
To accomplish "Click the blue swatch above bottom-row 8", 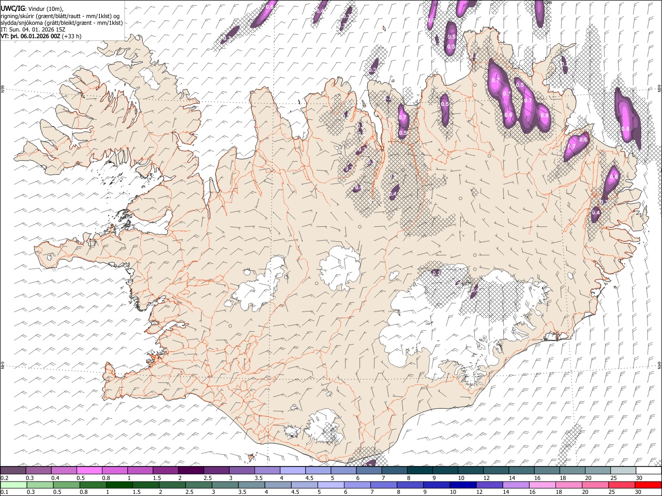I will 410,485.
